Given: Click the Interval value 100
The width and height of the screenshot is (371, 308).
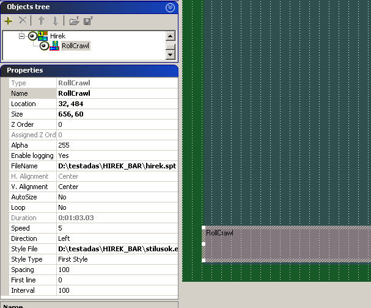Looking at the screenshot, I should tap(117, 290).
